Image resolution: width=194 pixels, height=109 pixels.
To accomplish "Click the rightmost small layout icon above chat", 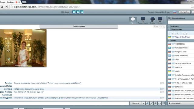I will pyautogui.click(x=164, y=27).
